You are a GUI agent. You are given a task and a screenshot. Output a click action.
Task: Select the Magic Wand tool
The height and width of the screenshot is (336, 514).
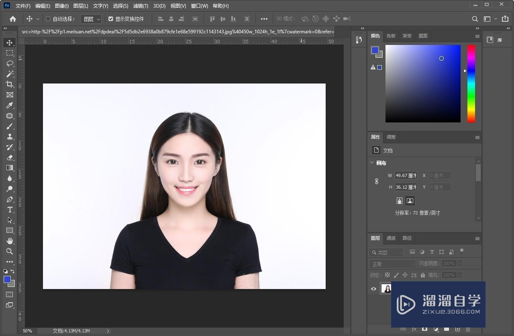(x=10, y=74)
